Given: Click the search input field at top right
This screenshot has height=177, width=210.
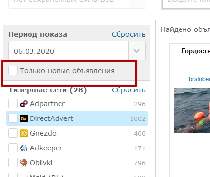Looking at the screenshot, I should click(186, 3).
